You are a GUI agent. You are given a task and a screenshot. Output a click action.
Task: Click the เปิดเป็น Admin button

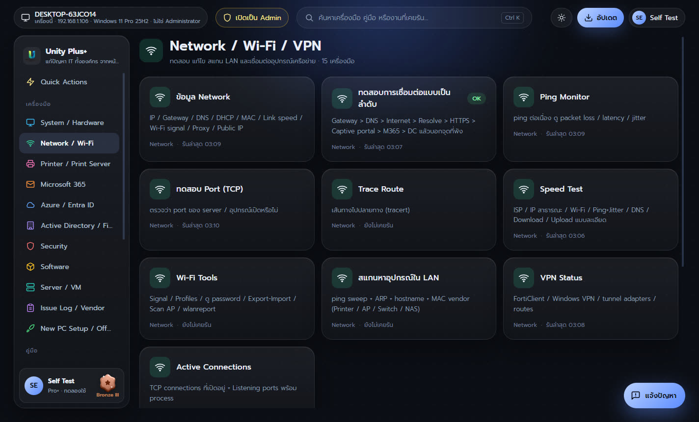(252, 18)
